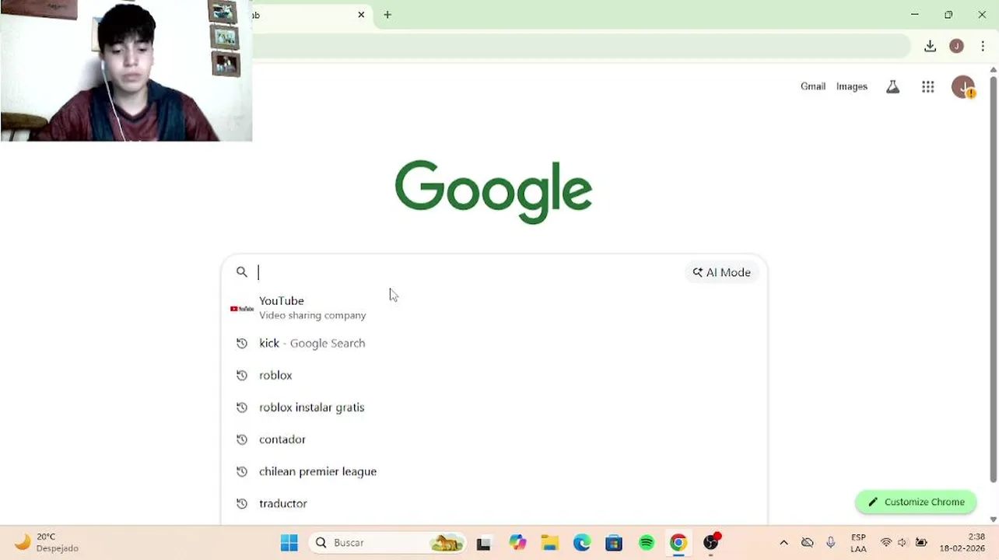Click the Customize Chrome button
The image size is (999, 560).
(916, 502)
